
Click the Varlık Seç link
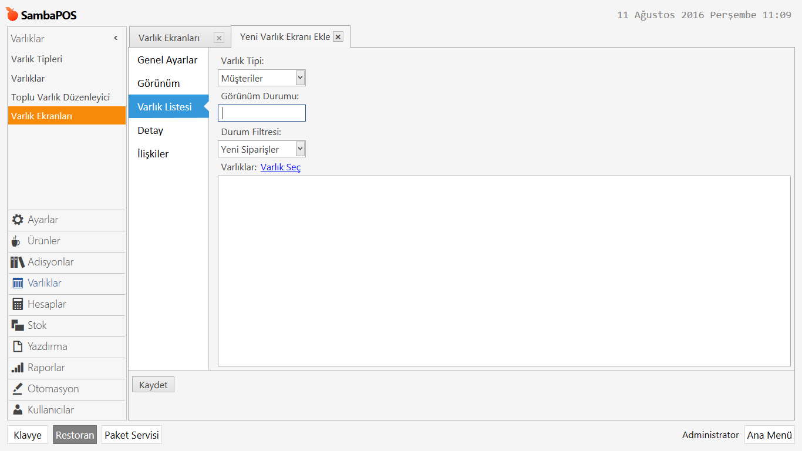281,167
